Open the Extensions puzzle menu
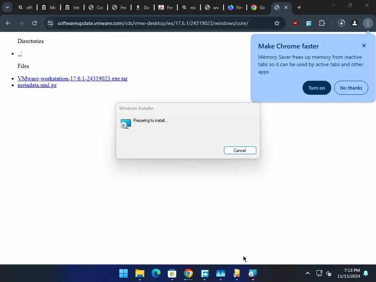 [322, 23]
